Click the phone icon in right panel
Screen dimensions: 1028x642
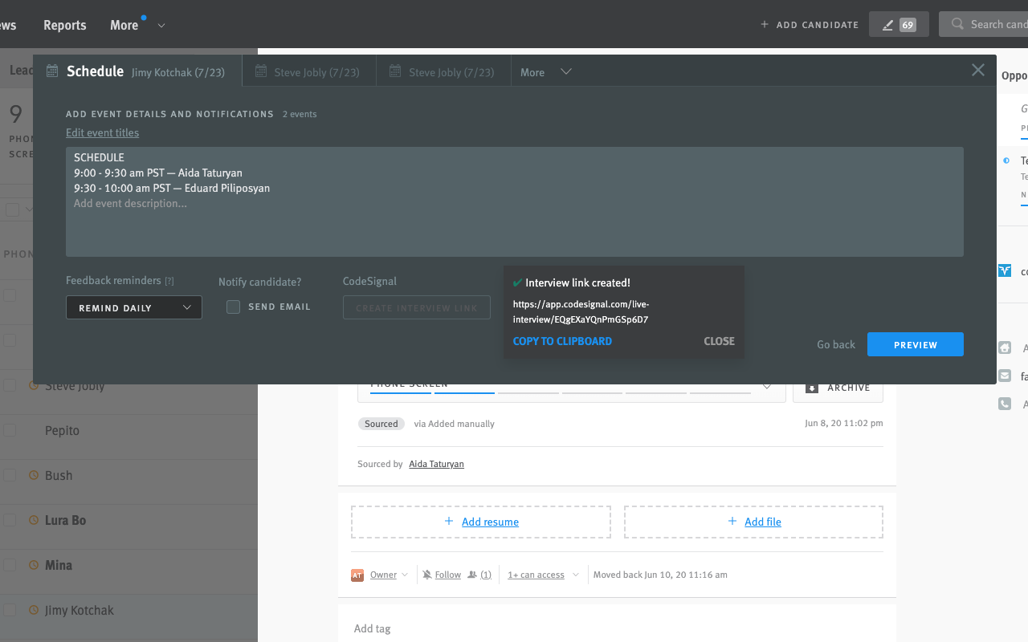pyautogui.click(x=1005, y=404)
